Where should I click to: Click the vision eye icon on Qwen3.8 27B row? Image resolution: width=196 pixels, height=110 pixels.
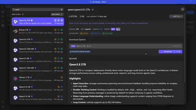coord(55,20)
